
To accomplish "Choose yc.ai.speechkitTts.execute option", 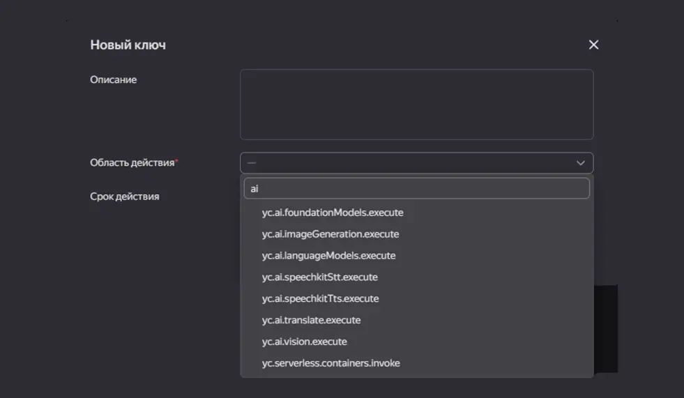I will pyautogui.click(x=320, y=299).
